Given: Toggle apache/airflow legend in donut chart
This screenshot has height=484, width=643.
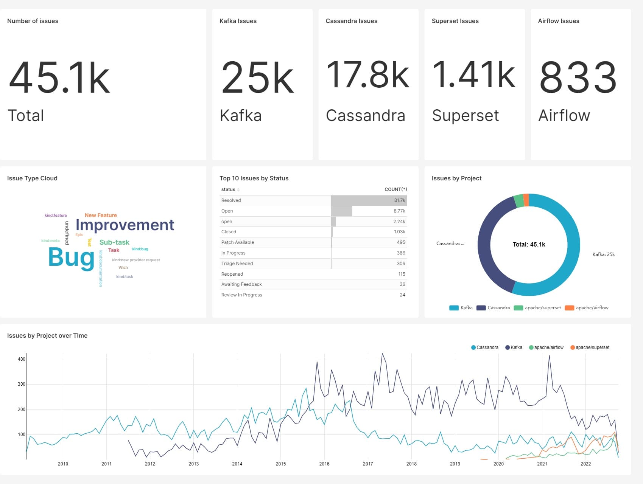Looking at the screenshot, I should point(587,308).
